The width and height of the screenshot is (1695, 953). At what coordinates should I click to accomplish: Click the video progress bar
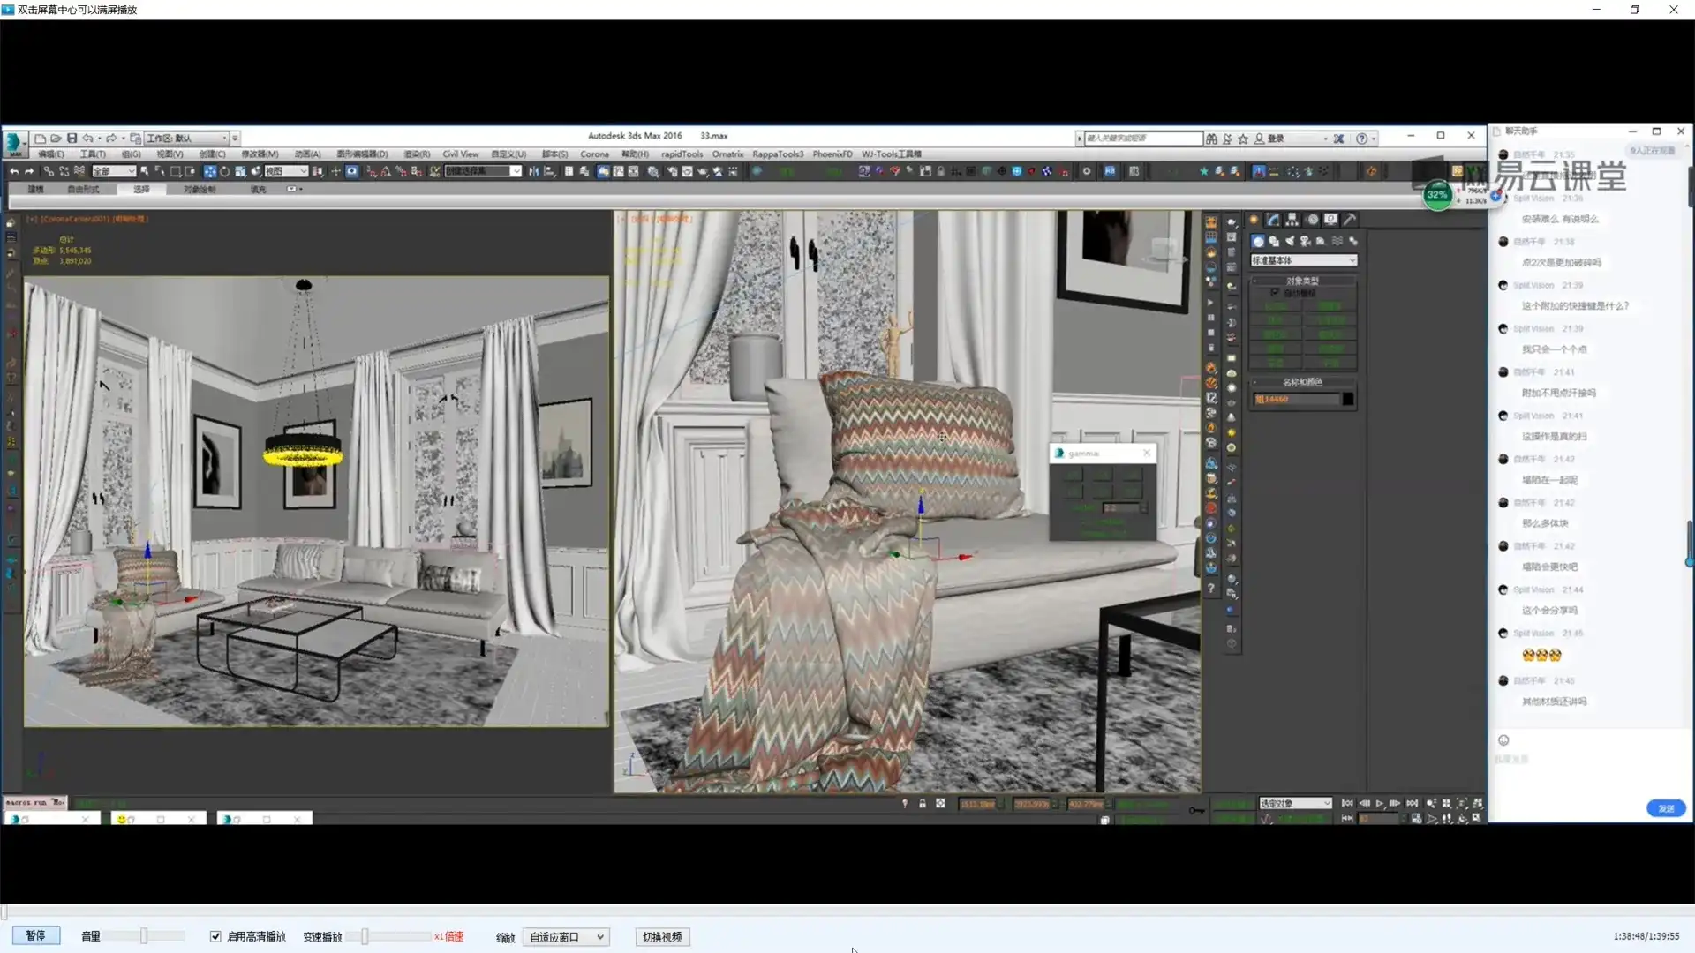(x=847, y=912)
